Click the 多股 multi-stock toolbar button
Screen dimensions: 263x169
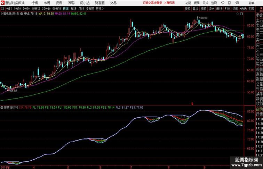pos(203,9)
